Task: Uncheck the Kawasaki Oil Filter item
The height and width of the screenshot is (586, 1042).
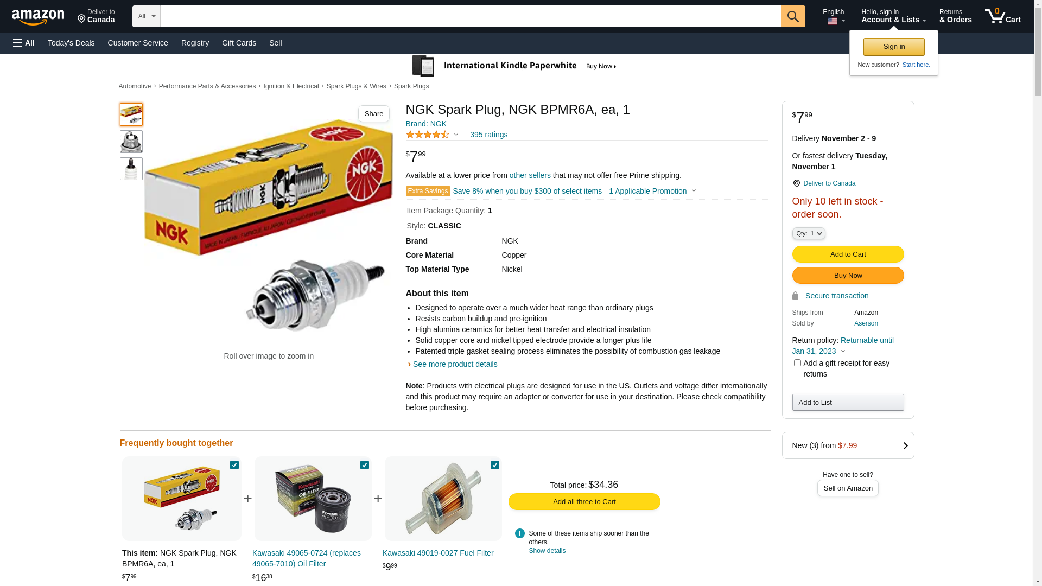Action: click(x=365, y=465)
